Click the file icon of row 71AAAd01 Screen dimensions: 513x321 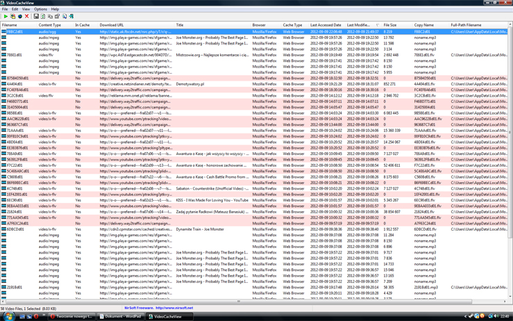4,131
